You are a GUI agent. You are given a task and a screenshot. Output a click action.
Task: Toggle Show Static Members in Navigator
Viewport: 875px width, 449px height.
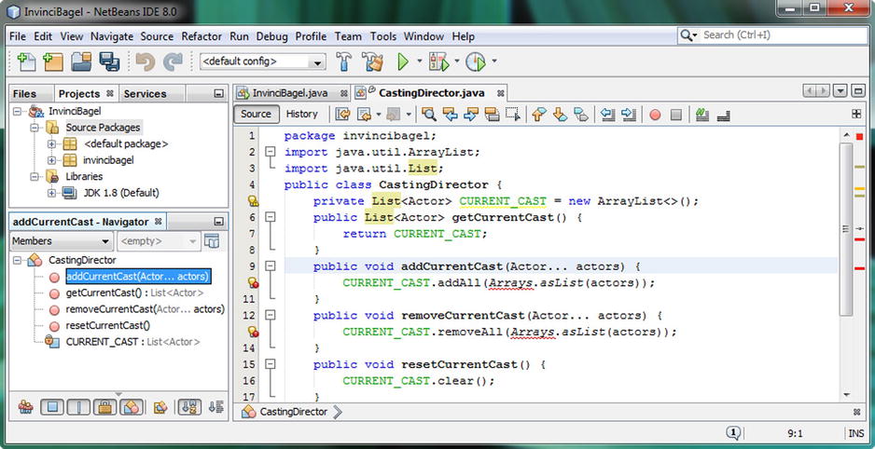[x=78, y=407]
